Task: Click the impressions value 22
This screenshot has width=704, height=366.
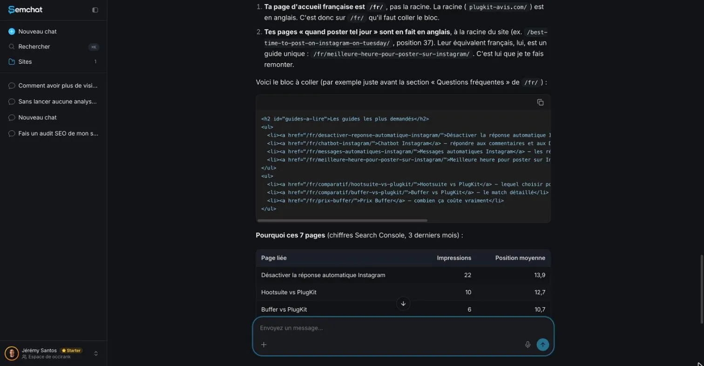Action: (467, 275)
